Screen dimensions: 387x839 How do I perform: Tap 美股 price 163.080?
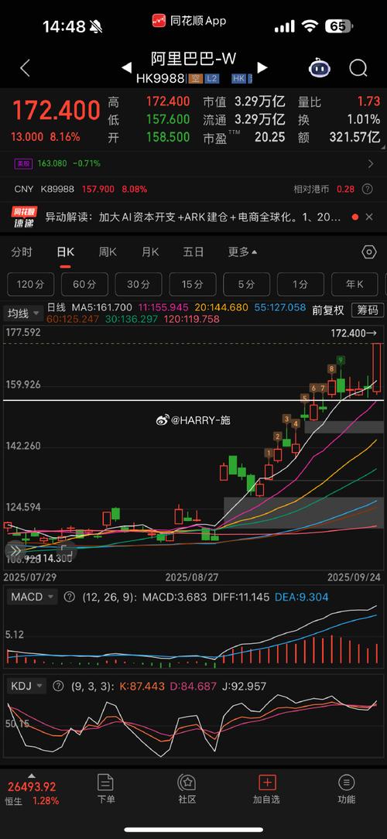click(x=53, y=164)
